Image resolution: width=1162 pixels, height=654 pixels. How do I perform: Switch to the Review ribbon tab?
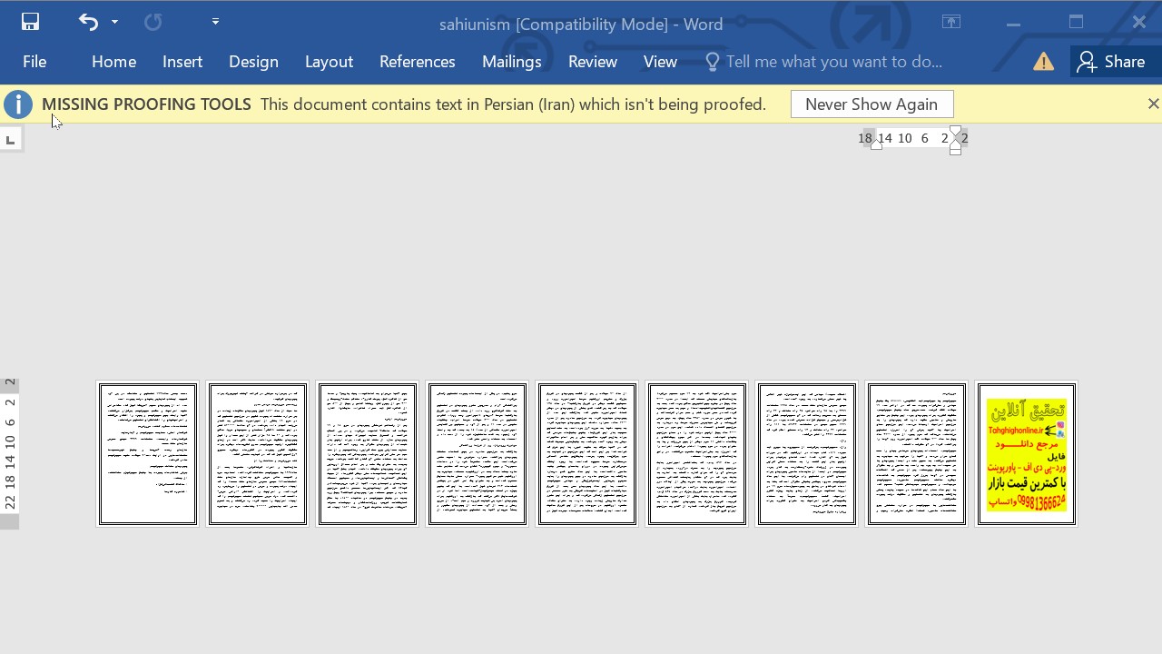pos(593,62)
